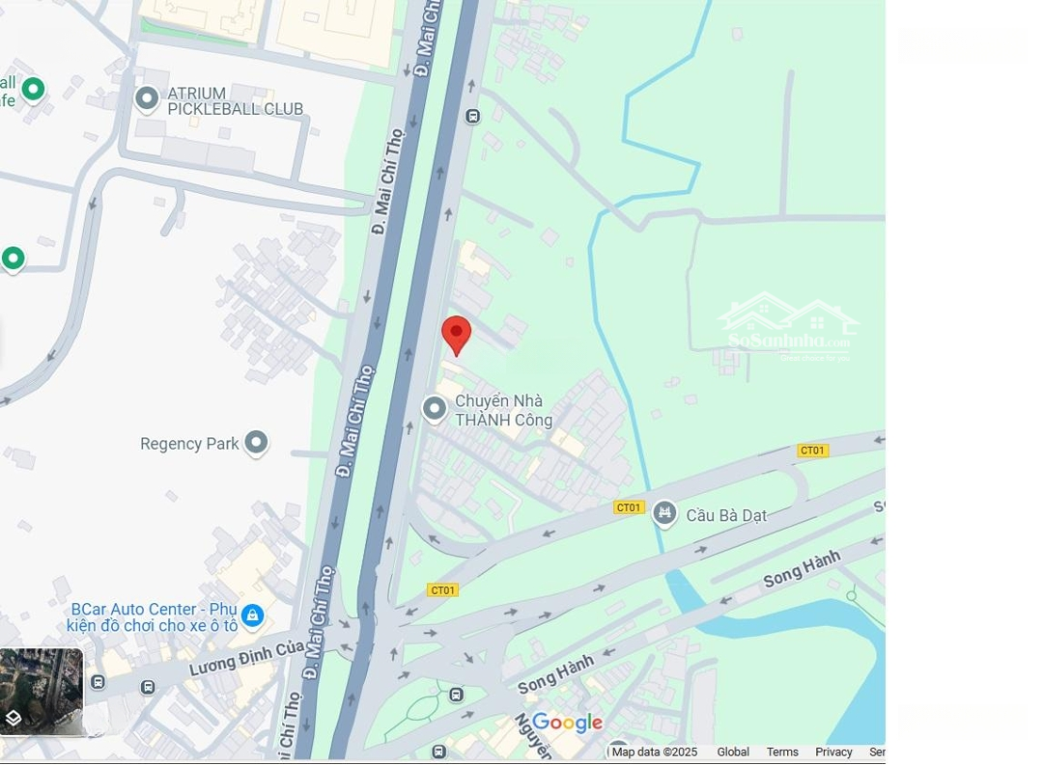Image resolution: width=1043 pixels, height=765 pixels.
Task: Switch to satellite view via Layers thumbnail
Action: click(x=42, y=692)
